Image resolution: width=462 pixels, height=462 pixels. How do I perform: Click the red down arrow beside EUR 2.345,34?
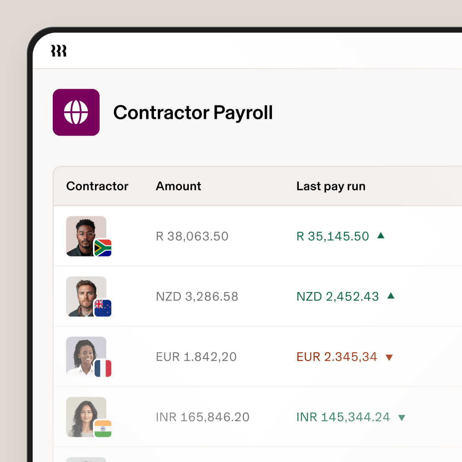point(389,357)
